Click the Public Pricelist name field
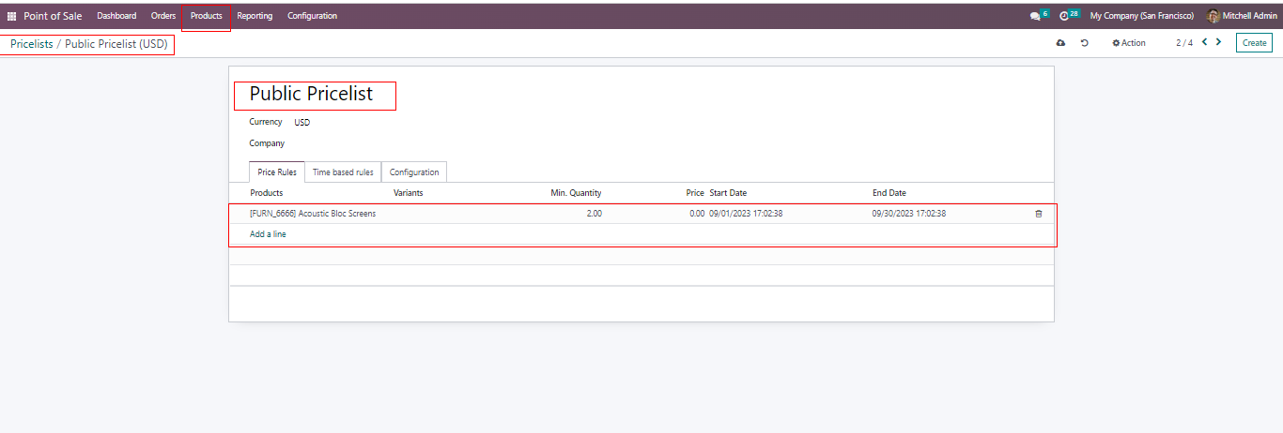This screenshot has width=1283, height=433. point(312,95)
